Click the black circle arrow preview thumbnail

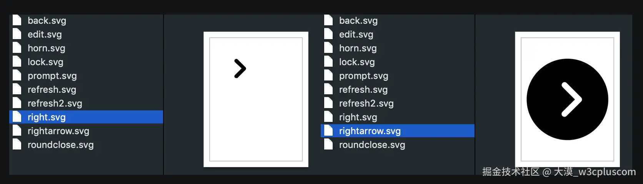567,99
